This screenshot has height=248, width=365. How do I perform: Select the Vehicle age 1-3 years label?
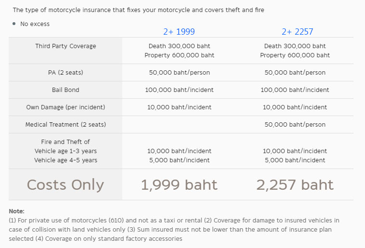(65, 151)
